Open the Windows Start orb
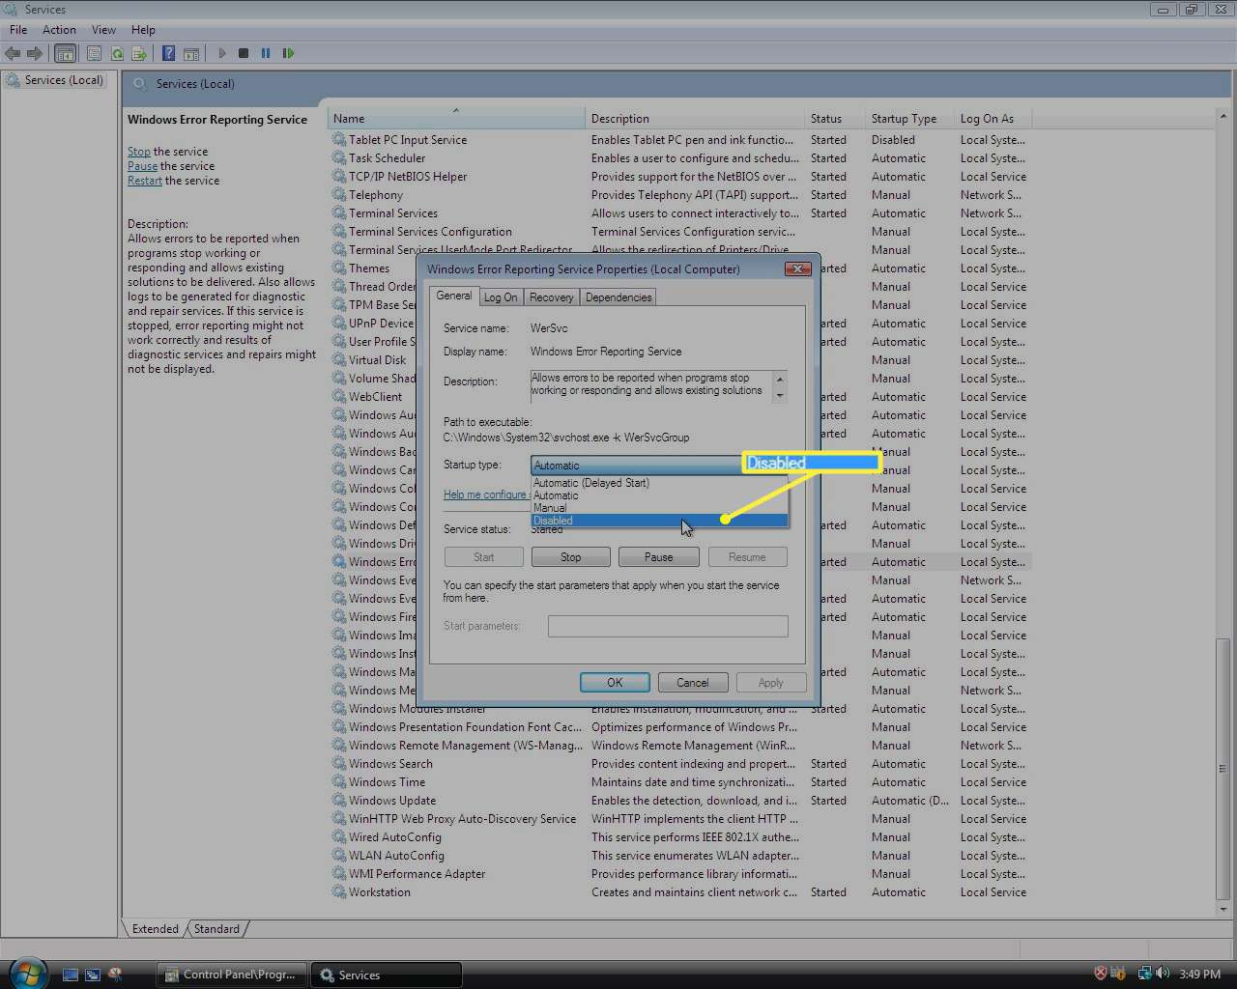 click(28, 974)
